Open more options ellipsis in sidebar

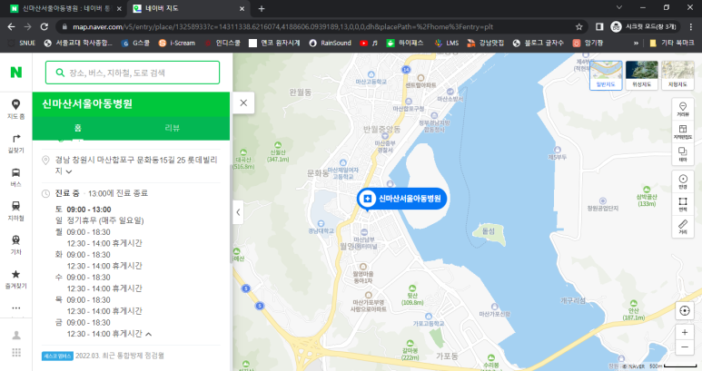tap(16, 308)
